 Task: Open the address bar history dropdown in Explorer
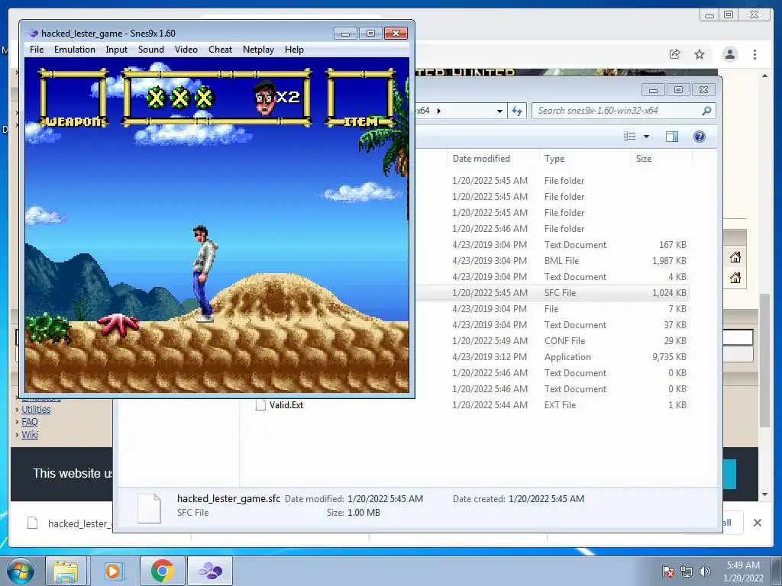pos(499,111)
